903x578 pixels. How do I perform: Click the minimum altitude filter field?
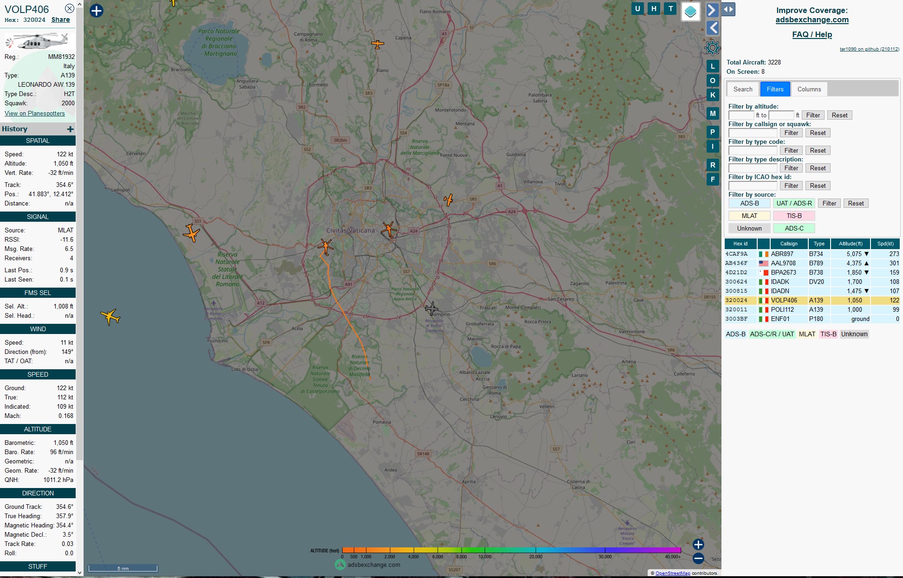point(741,115)
